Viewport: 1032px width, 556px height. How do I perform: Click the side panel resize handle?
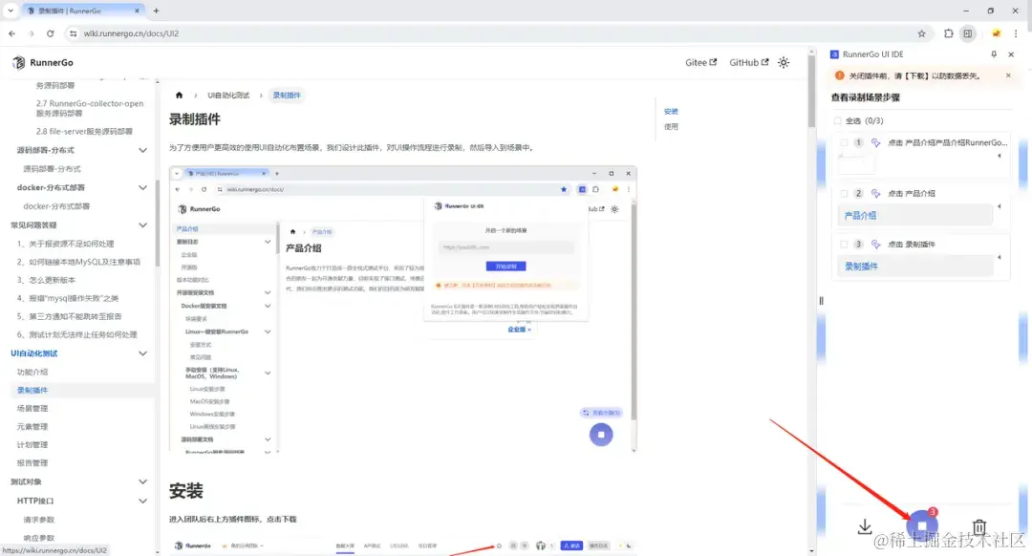(x=821, y=301)
